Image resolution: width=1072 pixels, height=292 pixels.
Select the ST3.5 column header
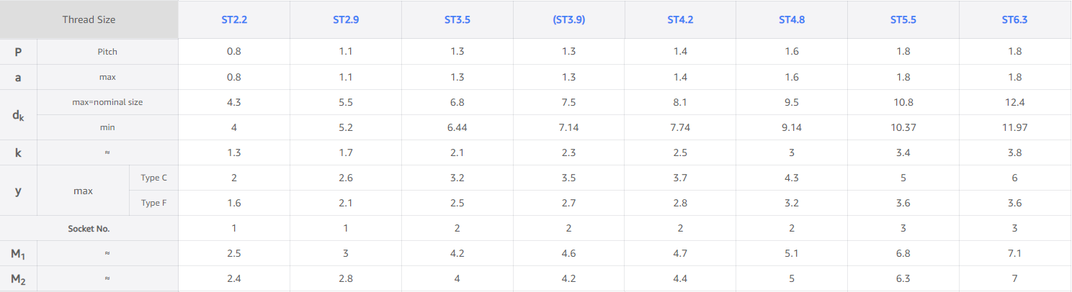[457, 19]
